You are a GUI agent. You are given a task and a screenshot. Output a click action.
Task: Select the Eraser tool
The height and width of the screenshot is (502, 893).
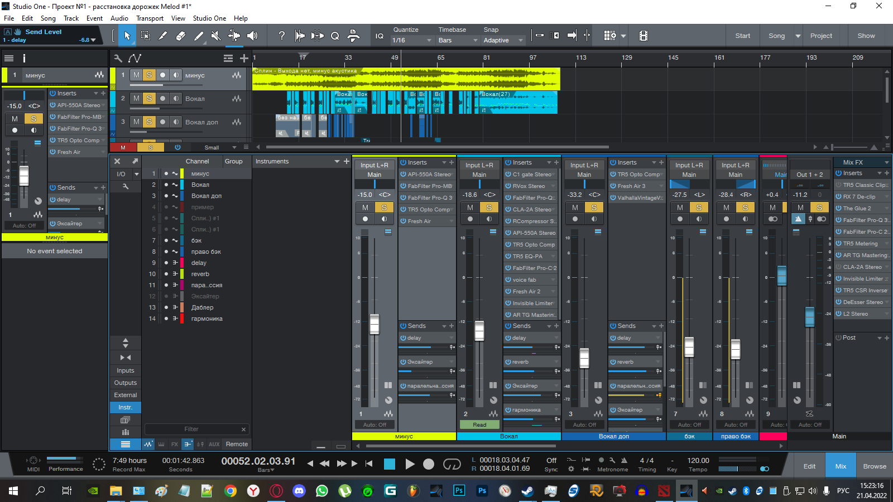click(x=181, y=36)
